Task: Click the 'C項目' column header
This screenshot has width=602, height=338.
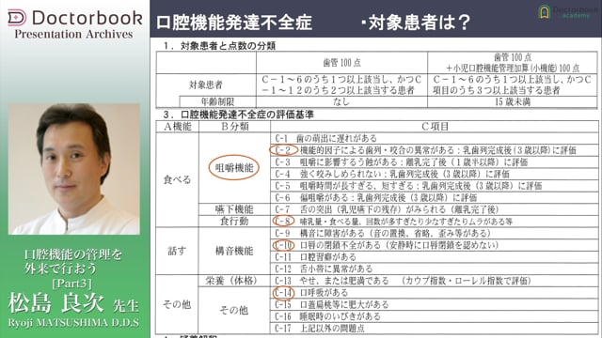Action: tap(435, 127)
